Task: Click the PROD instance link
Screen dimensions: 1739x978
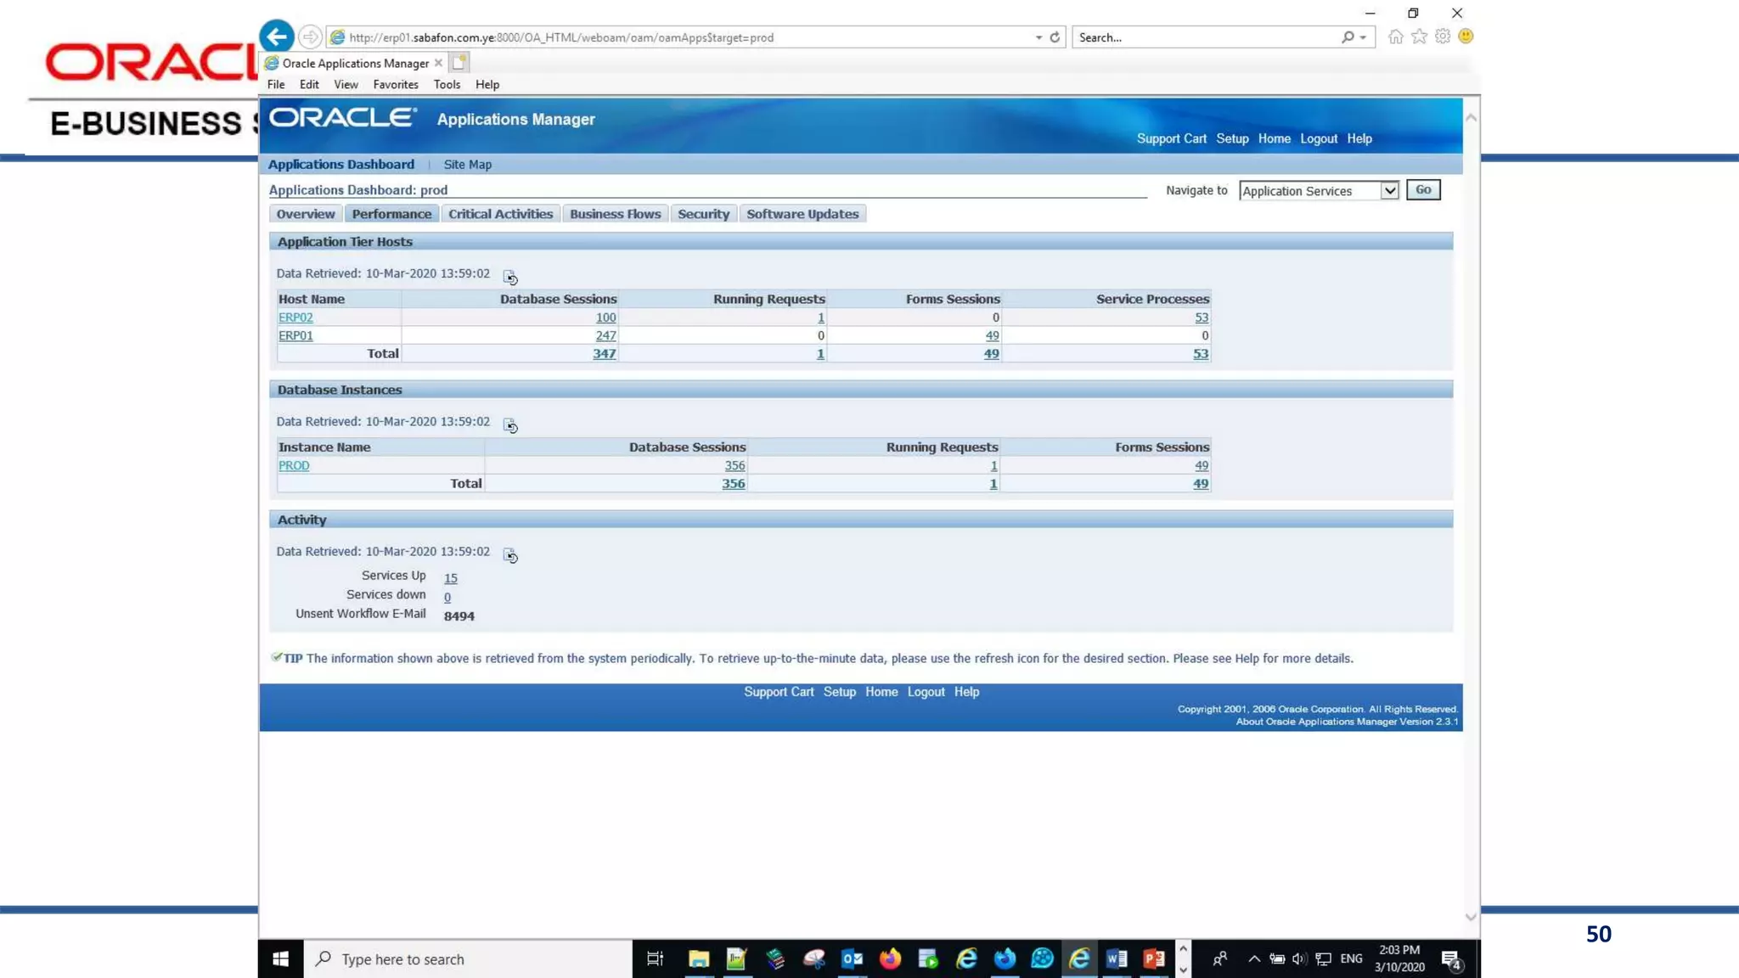Action: pos(294,465)
